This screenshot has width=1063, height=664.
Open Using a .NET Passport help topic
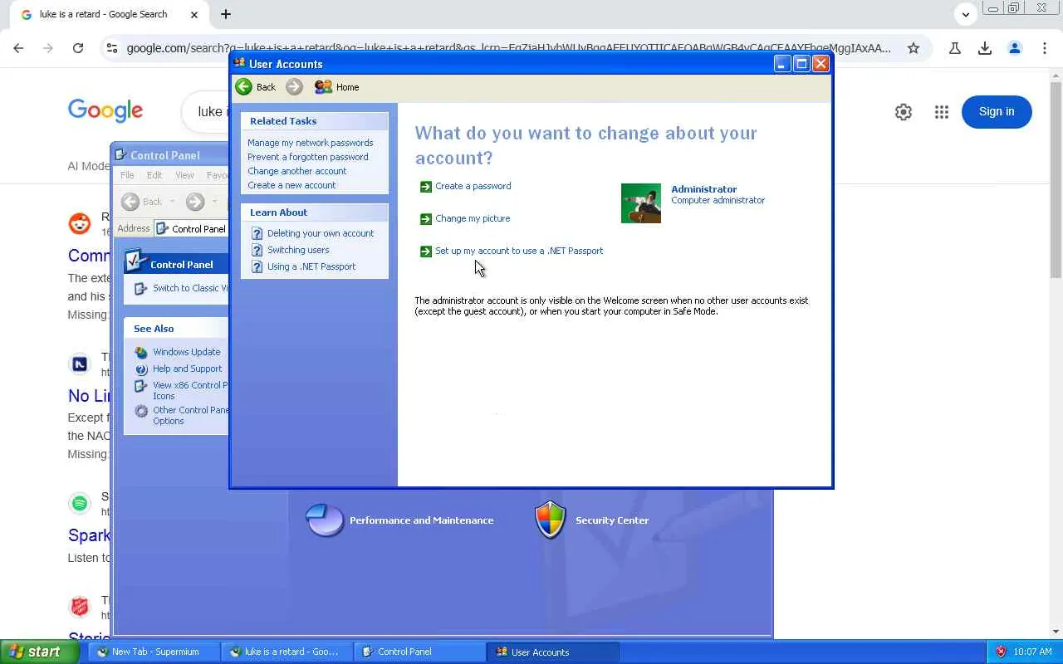click(311, 266)
